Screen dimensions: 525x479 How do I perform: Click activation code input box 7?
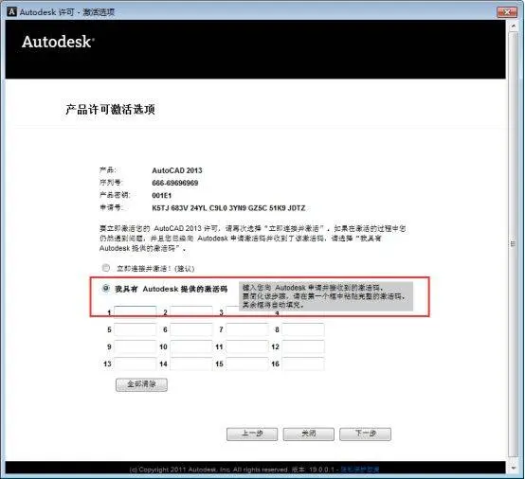click(x=247, y=329)
